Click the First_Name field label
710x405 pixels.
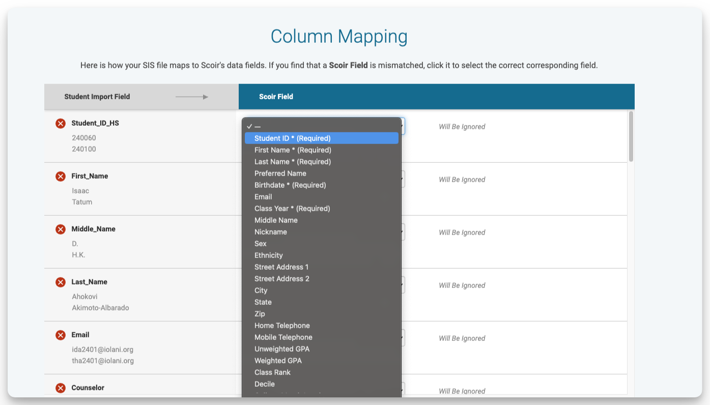(90, 176)
